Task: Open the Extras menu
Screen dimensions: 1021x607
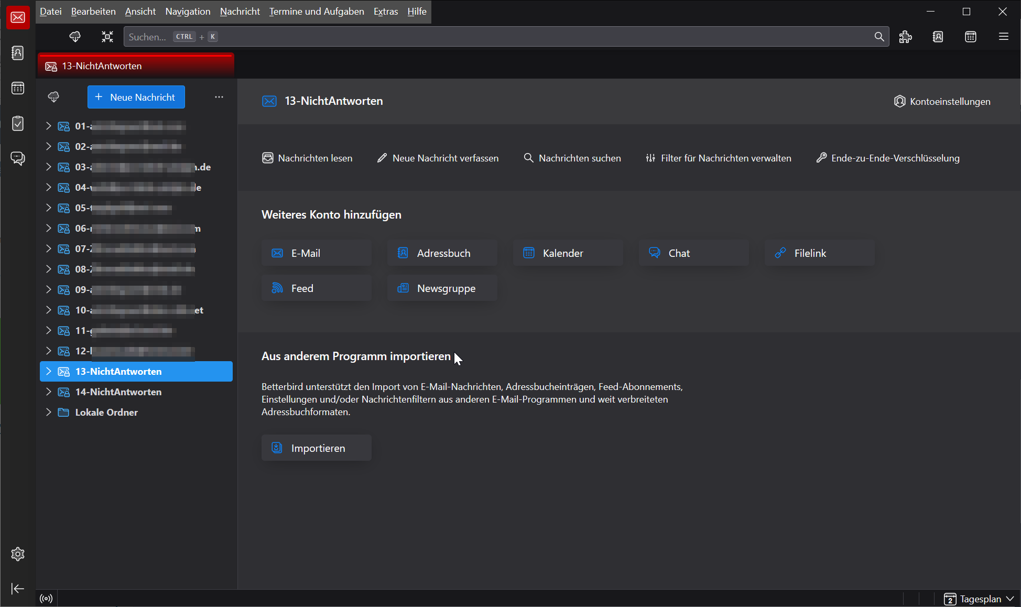Action: [385, 12]
